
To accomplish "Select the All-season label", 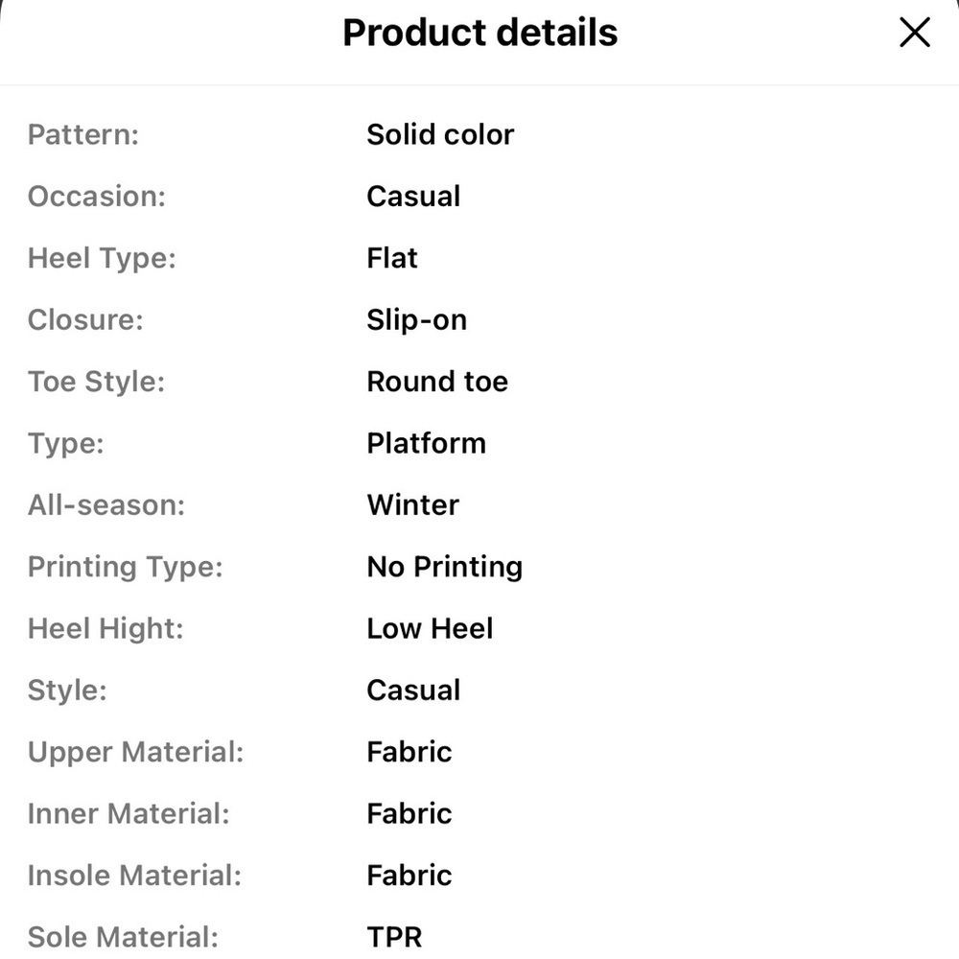I will click(x=106, y=505).
